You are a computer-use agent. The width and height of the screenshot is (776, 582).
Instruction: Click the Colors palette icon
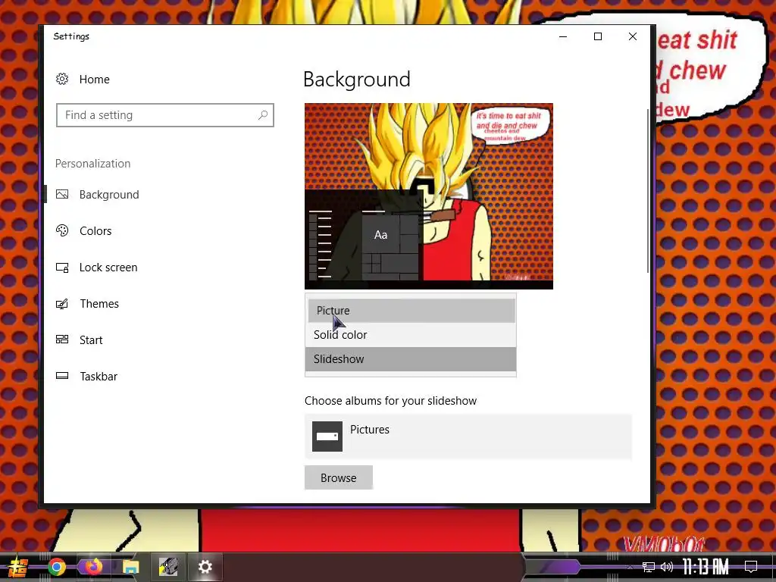(62, 230)
